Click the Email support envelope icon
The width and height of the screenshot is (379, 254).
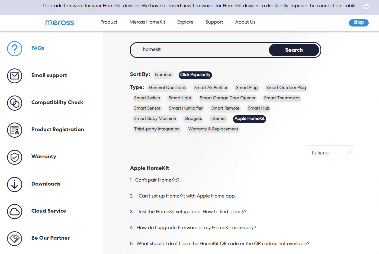[x=15, y=76]
